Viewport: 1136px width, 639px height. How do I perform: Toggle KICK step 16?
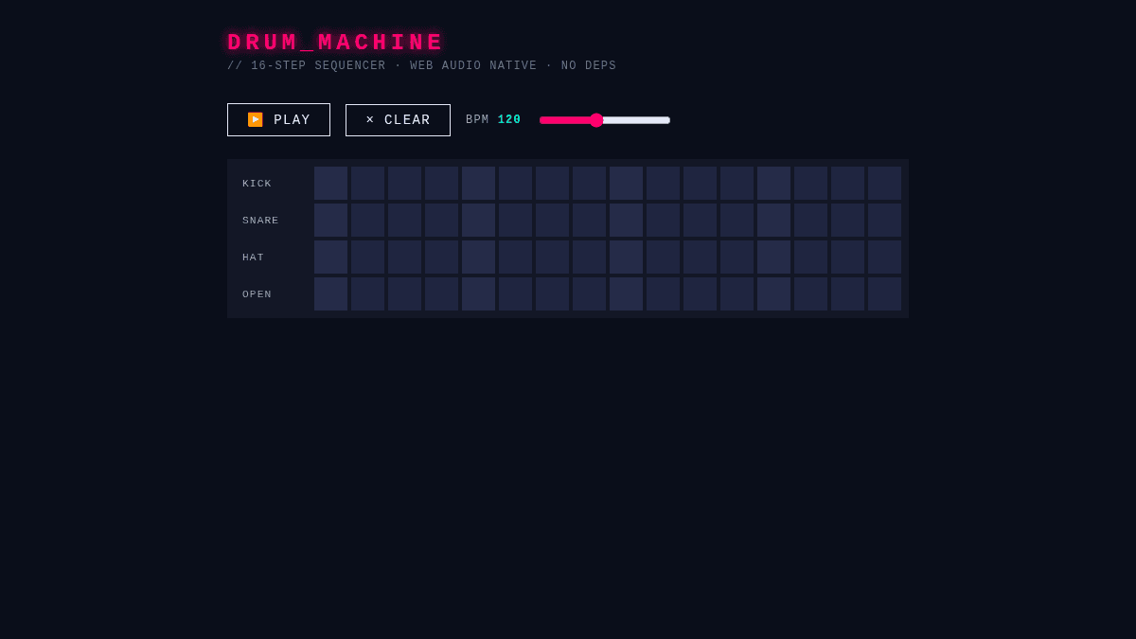coord(884,183)
